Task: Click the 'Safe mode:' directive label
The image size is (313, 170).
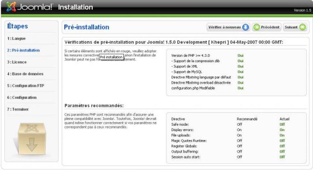Action: tap(180, 124)
